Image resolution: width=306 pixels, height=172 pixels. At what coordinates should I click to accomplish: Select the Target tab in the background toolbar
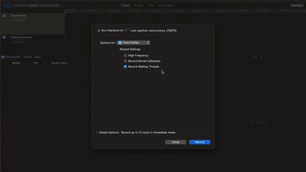[x=125, y=5]
